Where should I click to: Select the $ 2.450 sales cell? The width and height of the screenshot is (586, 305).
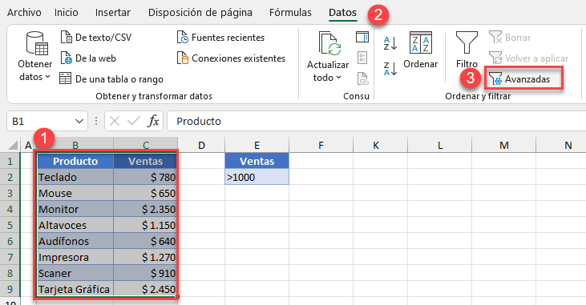pos(145,290)
